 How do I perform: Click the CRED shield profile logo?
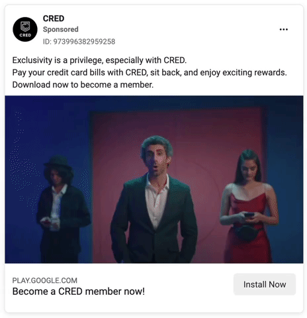tap(25, 29)
